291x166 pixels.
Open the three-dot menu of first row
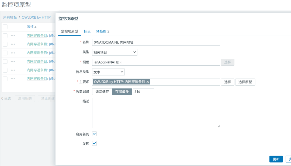point(13,36)
